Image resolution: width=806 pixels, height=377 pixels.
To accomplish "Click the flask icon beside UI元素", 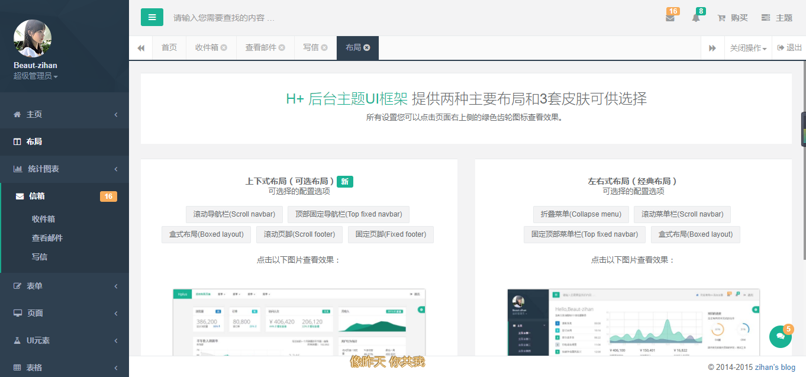I will pos(17,340).
